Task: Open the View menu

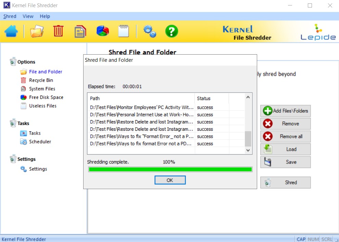Action: (x=28, y=16)
